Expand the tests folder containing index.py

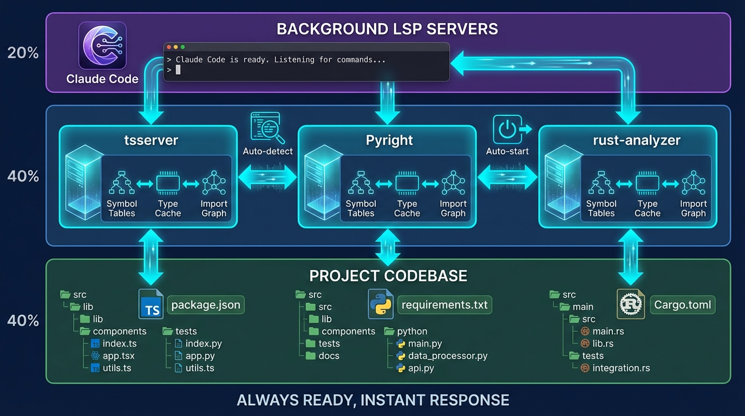coord(180,331)
